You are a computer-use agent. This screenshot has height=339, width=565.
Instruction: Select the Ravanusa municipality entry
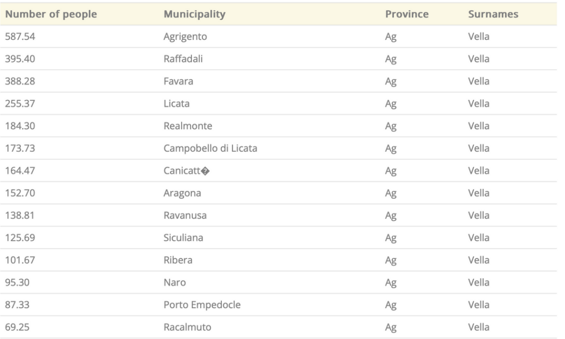pyautogui.click(x=185, y=215)
